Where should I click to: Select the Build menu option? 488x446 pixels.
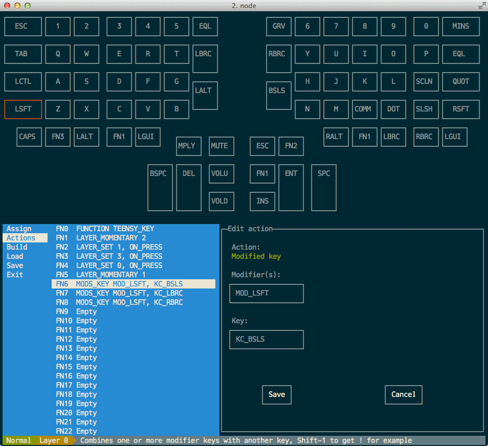click(17, 247)
